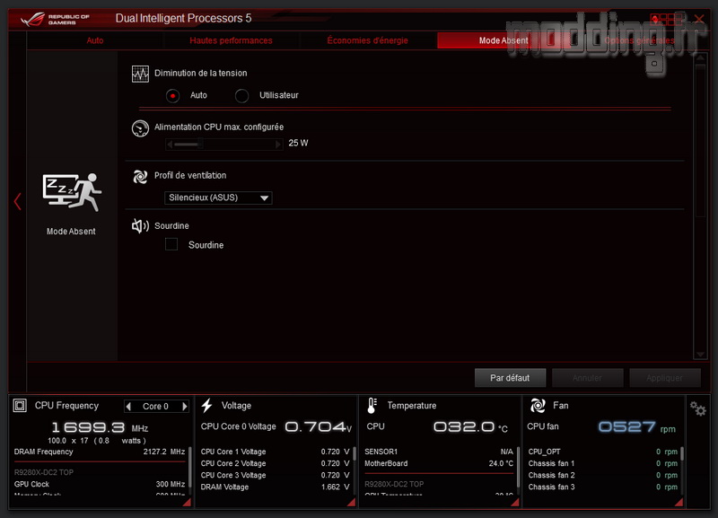Select the Mode Absent tab

coord(503,40)
